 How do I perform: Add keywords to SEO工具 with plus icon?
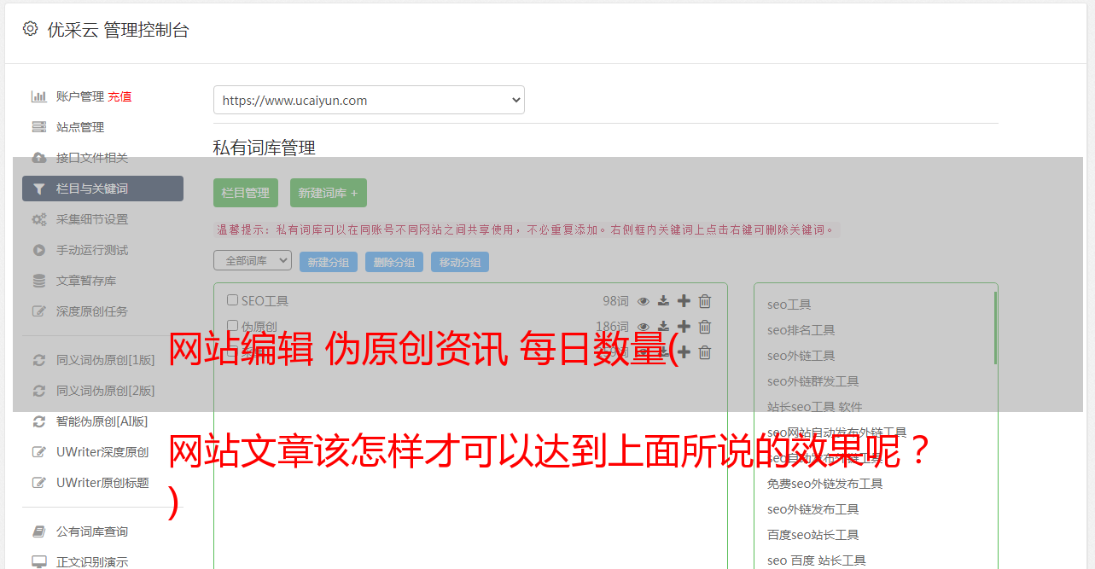(684, 300)
